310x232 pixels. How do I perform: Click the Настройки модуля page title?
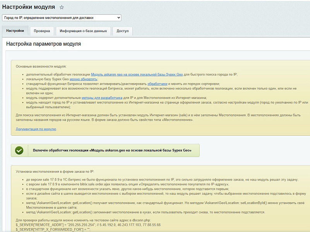click(29, 7)
